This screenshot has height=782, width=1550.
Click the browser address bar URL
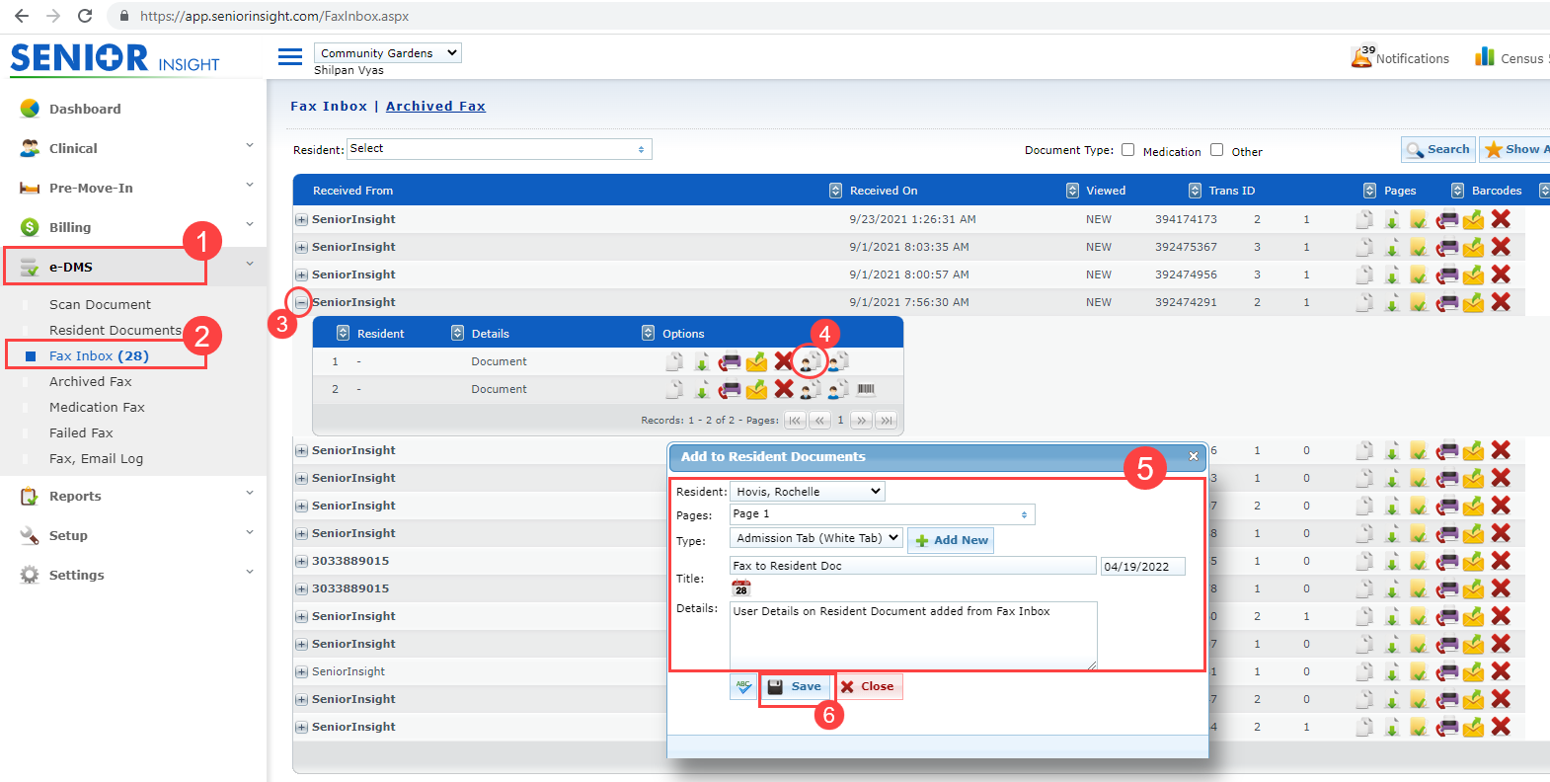coord(274,16)
